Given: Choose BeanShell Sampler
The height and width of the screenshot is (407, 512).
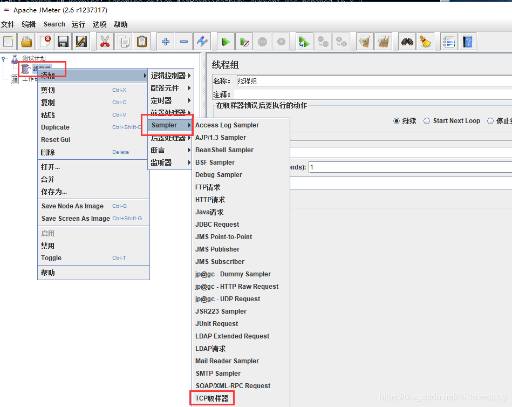Looking at the screenshot, I should (241, 150).
